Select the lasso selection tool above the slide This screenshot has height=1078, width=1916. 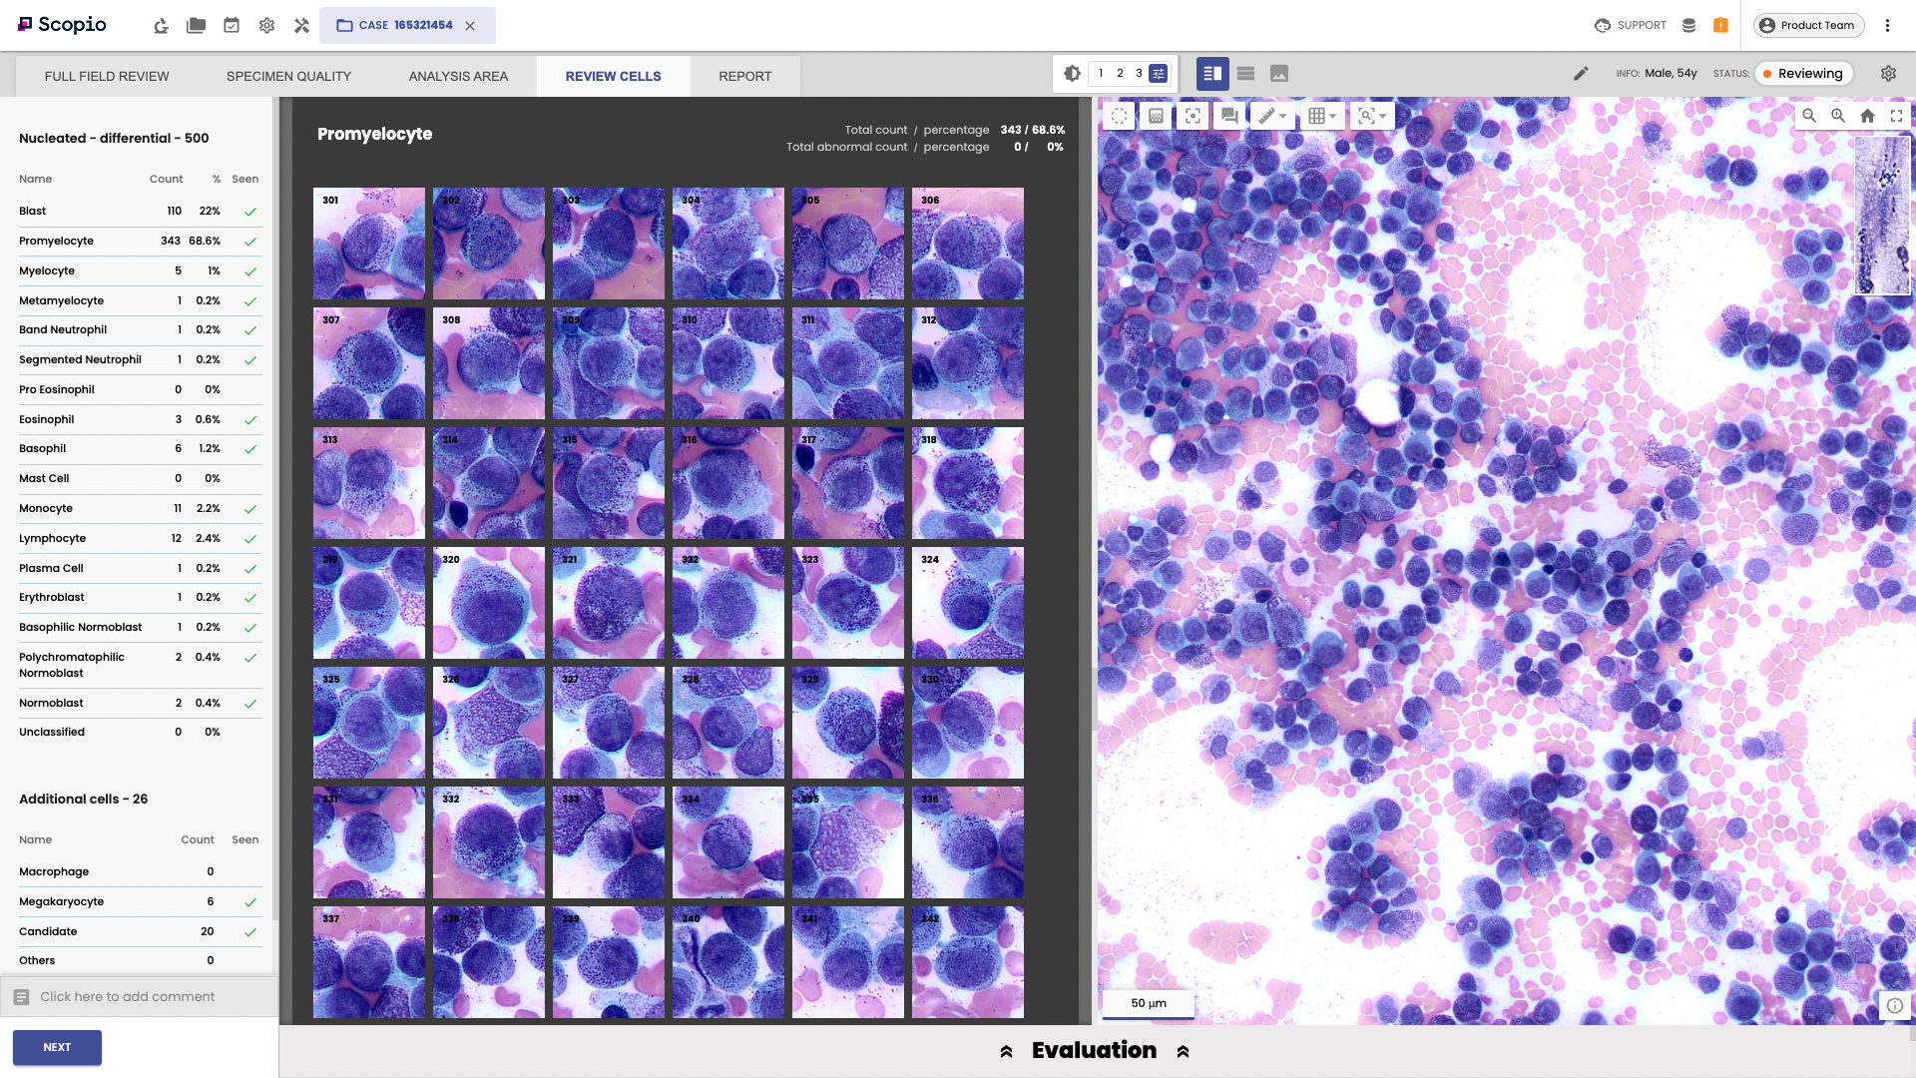click(x=1119, y=116)
